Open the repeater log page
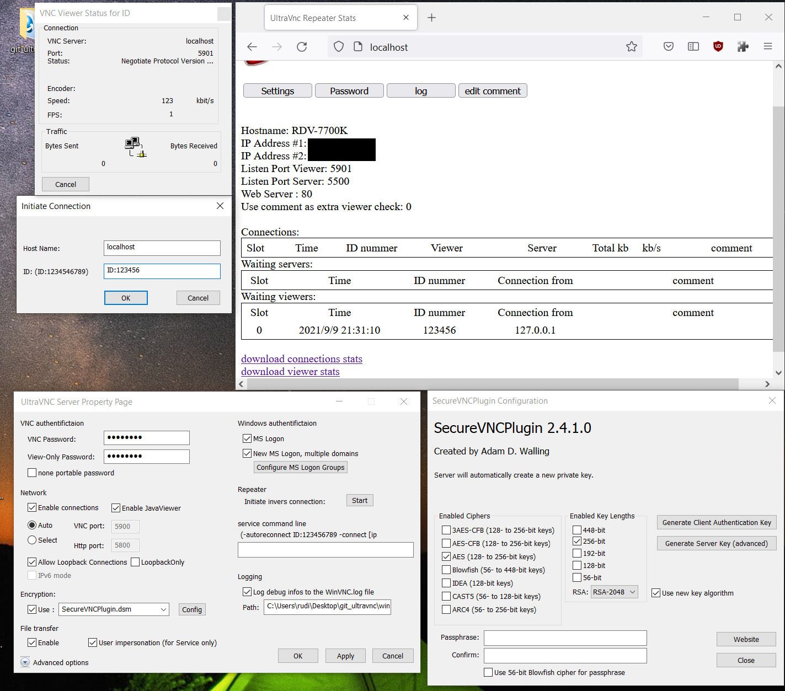Screen dimensions: 785x691 (x=421, y=91)
